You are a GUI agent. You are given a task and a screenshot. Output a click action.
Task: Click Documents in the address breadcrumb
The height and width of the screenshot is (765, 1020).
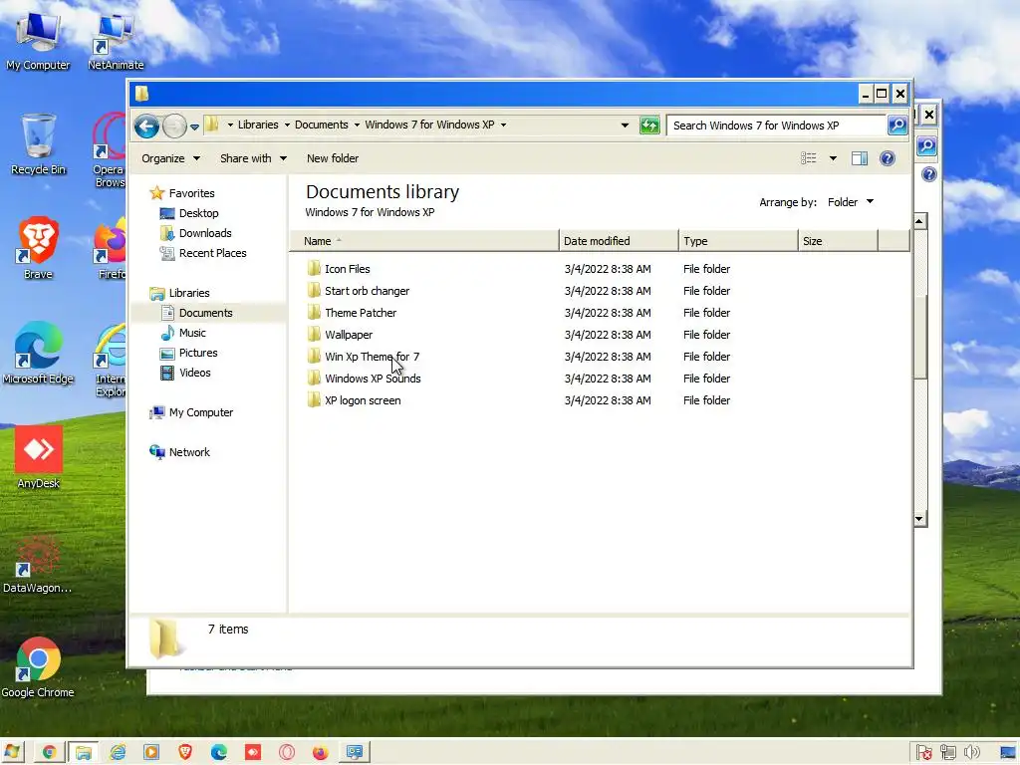322,125
